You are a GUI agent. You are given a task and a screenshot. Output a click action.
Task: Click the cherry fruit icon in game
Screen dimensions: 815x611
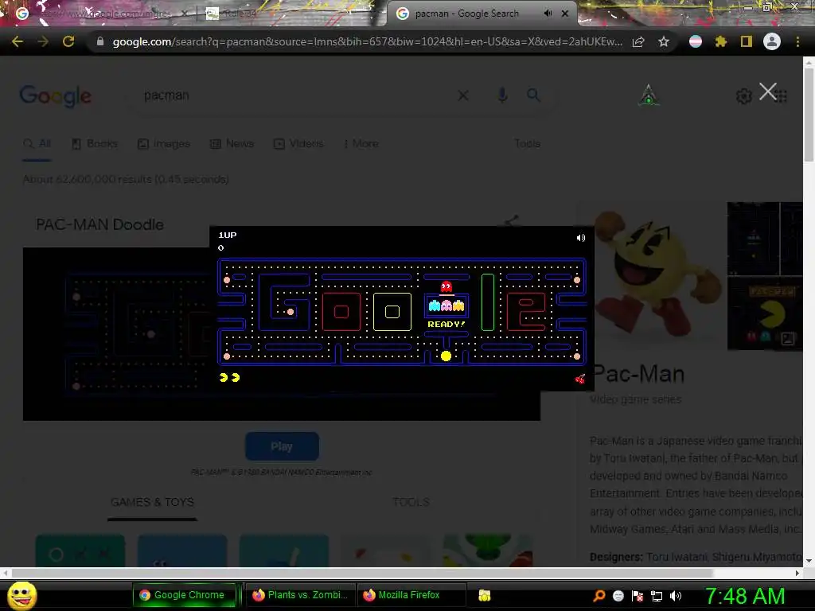click(580, 379)
